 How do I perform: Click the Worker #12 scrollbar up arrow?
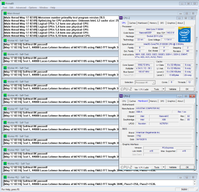click(x=195, y=181)
